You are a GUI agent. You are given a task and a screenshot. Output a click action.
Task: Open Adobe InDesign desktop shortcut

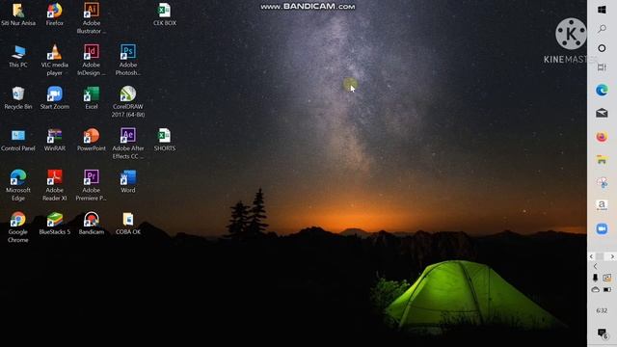pyautogui.click(x=92, y=60)
